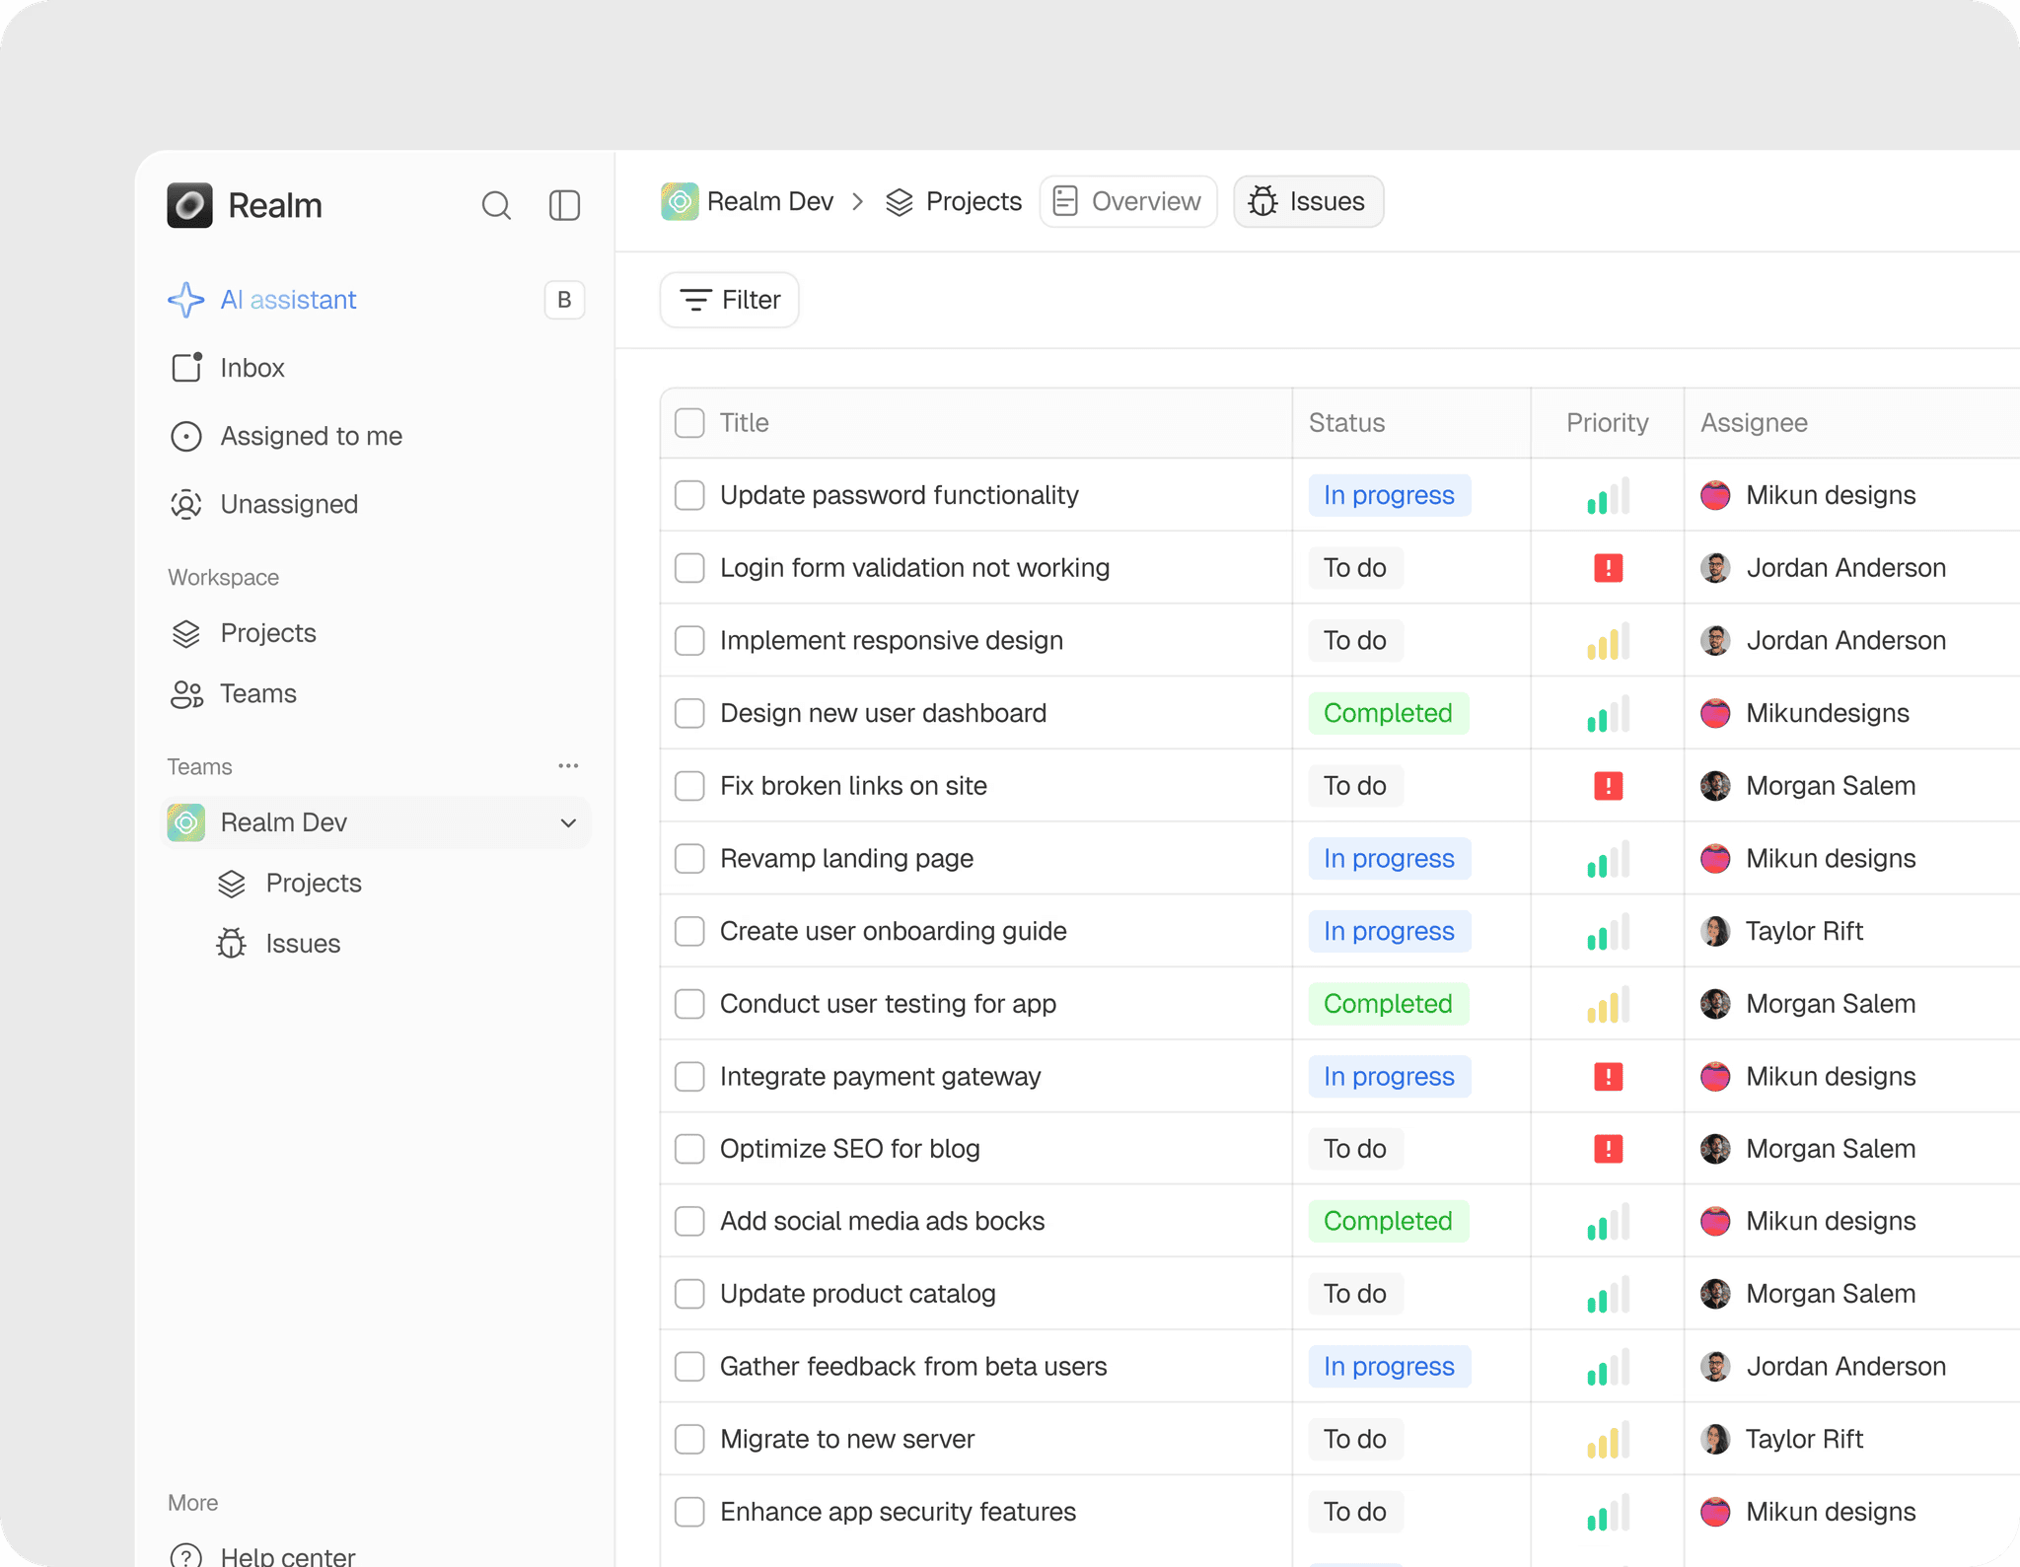Select the Issues tab in header
Image resolution: width=2020 pixels, height=1567 pixels.
point(1308,201)
